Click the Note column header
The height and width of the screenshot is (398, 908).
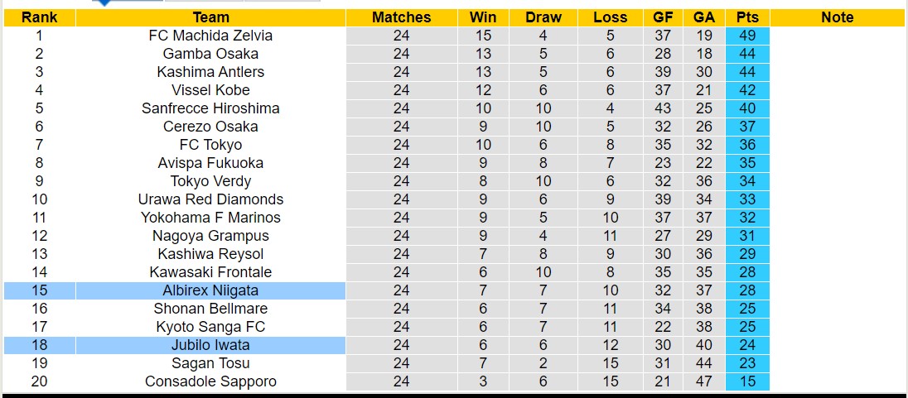click(838, 17)
